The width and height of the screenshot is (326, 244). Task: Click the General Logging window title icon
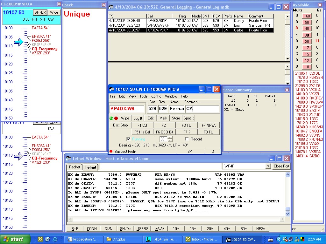[111, 7]
